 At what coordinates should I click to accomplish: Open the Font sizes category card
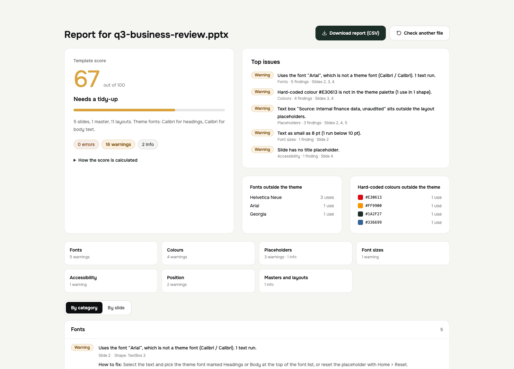(403, 253)
